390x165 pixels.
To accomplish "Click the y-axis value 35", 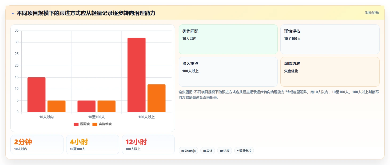I will (x=17, y=31).
